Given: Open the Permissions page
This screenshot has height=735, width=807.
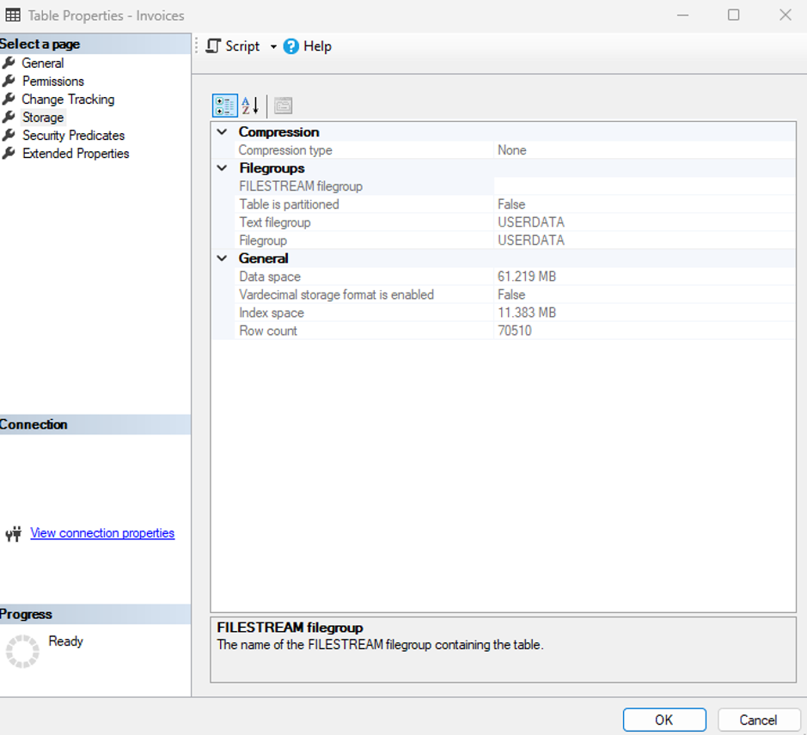Looking at the screenshot, I should pos(53,82).
